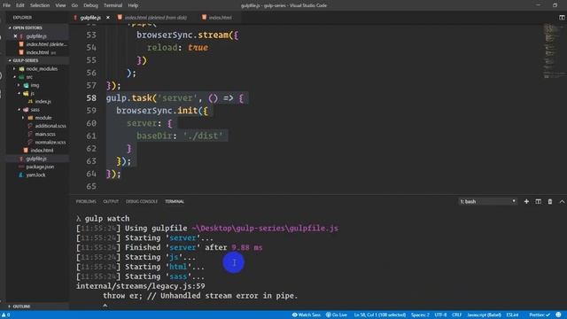Open package.json file
The height and width of the screenshot is (319, 567).
40,167
